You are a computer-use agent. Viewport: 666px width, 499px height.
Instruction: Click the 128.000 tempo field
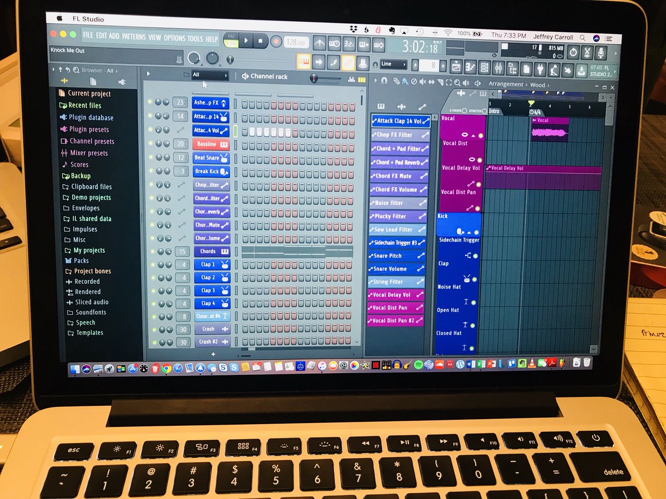coord(297,42)
